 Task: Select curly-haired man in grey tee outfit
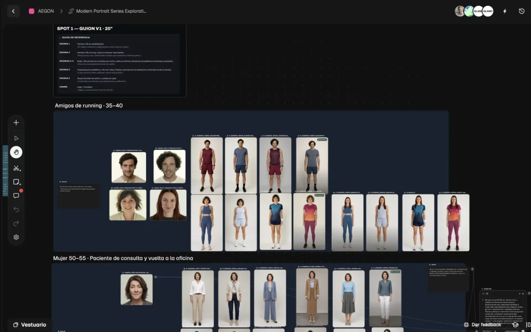pos(312,165)
